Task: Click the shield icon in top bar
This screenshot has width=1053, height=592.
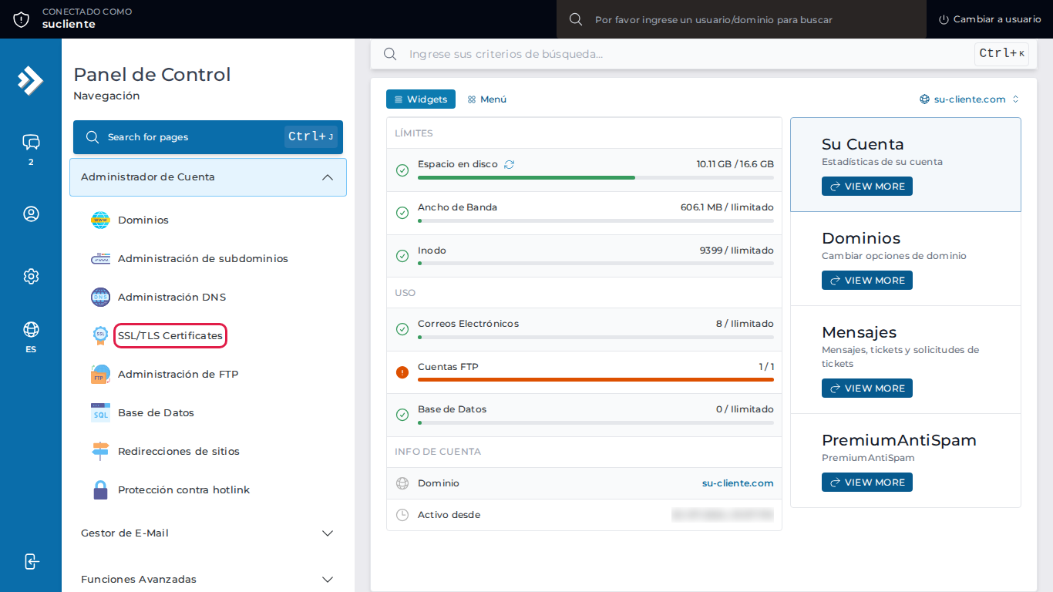Action: tap(22, 19)
